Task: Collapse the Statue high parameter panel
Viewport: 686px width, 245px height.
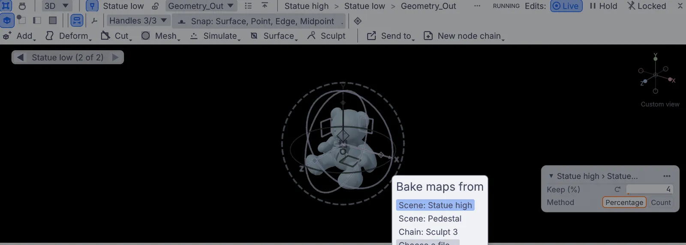Action: pos(551,176)
